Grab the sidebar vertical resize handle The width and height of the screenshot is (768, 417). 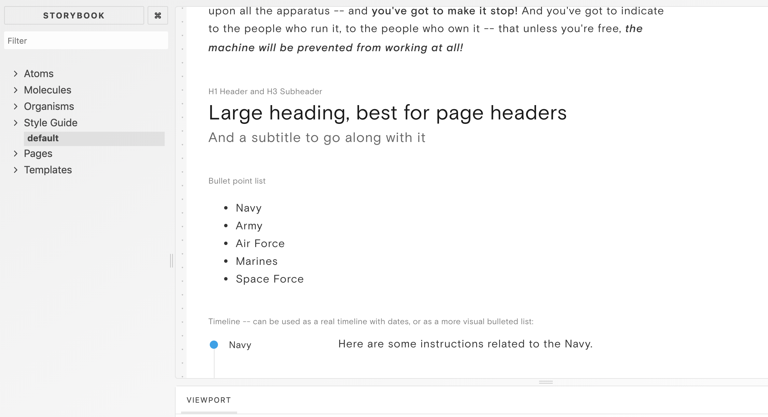[x=172, y=261]
